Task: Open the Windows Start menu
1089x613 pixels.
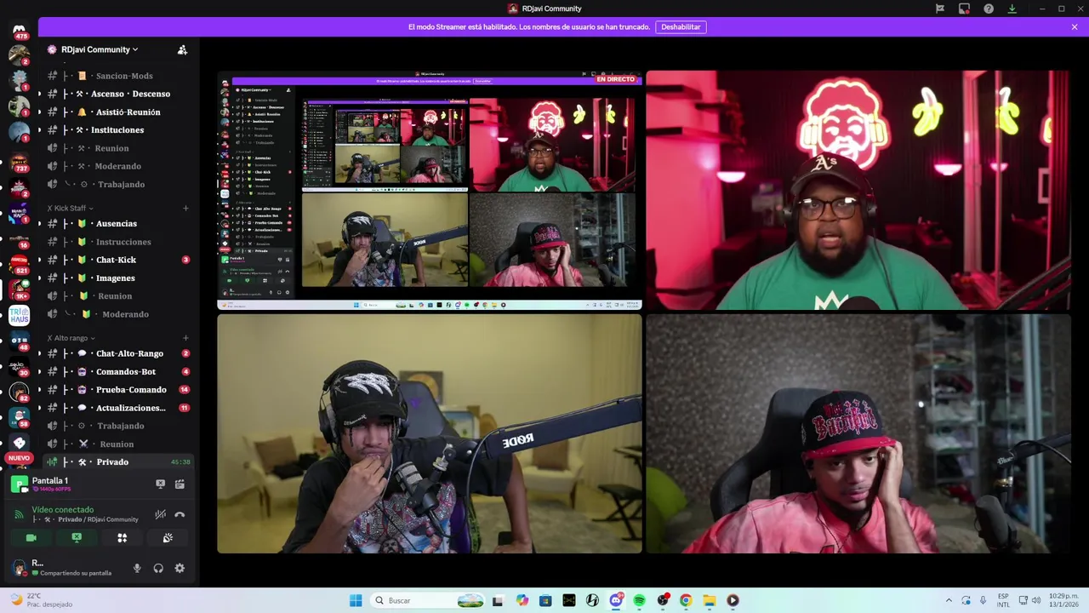Action: pos(356,600)
